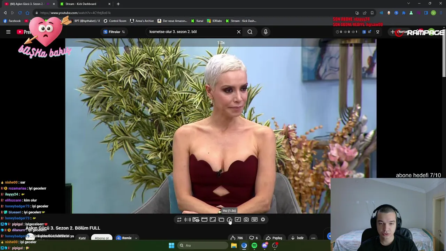Open the Facebook bookmark
Image resolution: width=446 pixels, height=251 pixels.
(12, 21)
